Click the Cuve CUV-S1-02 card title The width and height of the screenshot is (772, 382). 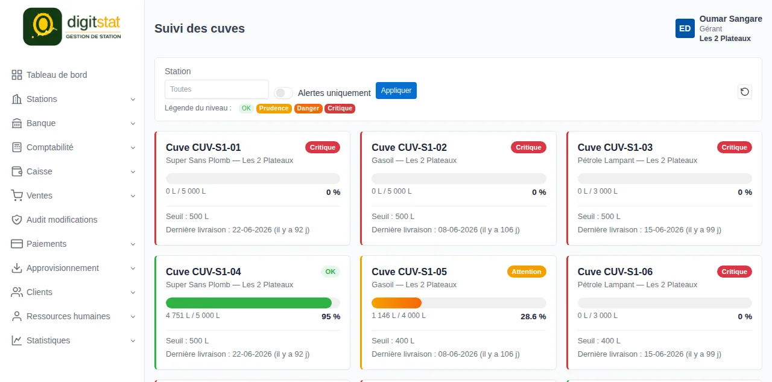pyautogui.click(x=409, y=147)
